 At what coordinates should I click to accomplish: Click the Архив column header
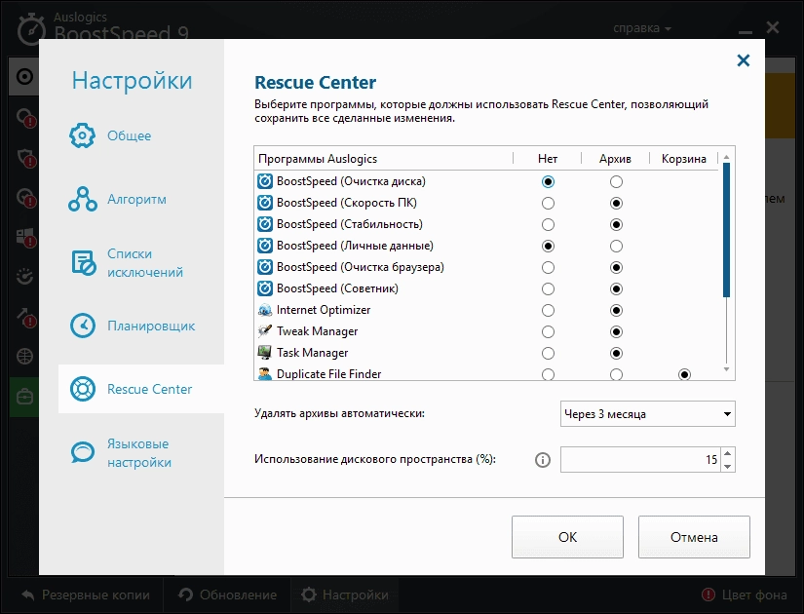(x=615, y=159)
